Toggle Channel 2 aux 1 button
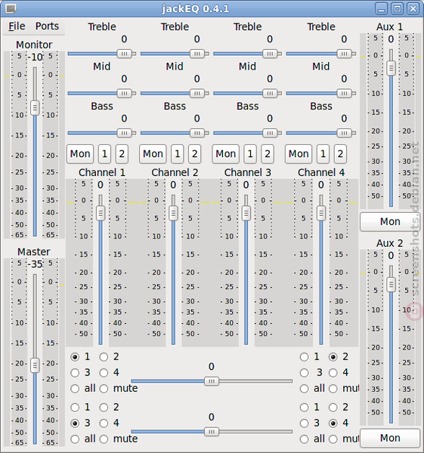Screen dimensions: 424x453 pyautogui.click(x=178, y=154)
